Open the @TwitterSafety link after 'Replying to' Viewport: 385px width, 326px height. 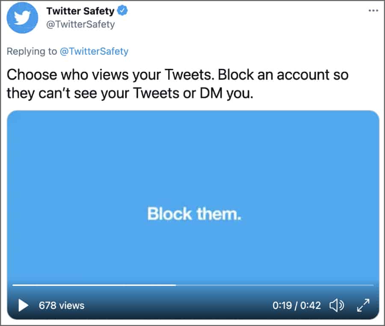point(94,51)
